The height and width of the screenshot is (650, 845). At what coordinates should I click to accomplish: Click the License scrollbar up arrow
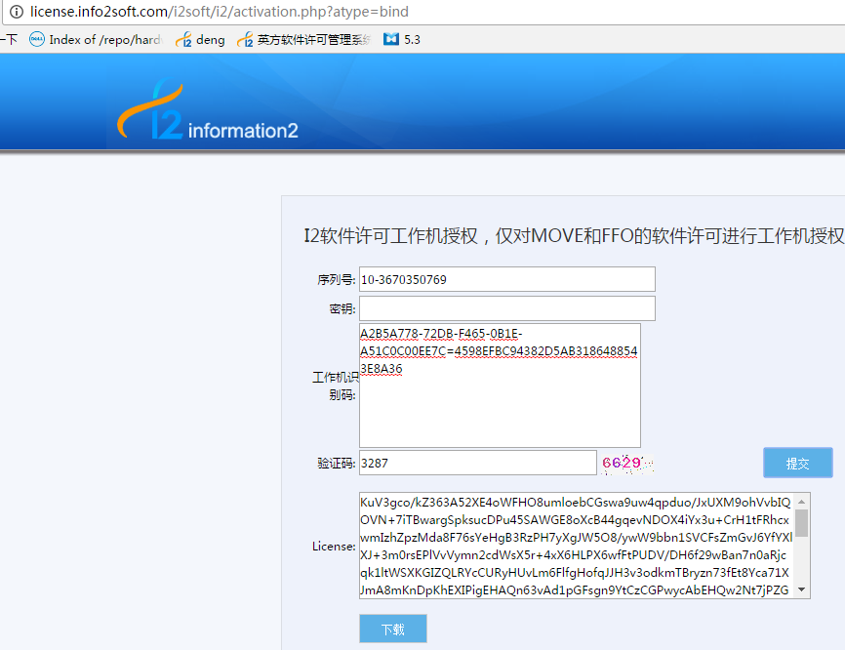click(801, 502)
